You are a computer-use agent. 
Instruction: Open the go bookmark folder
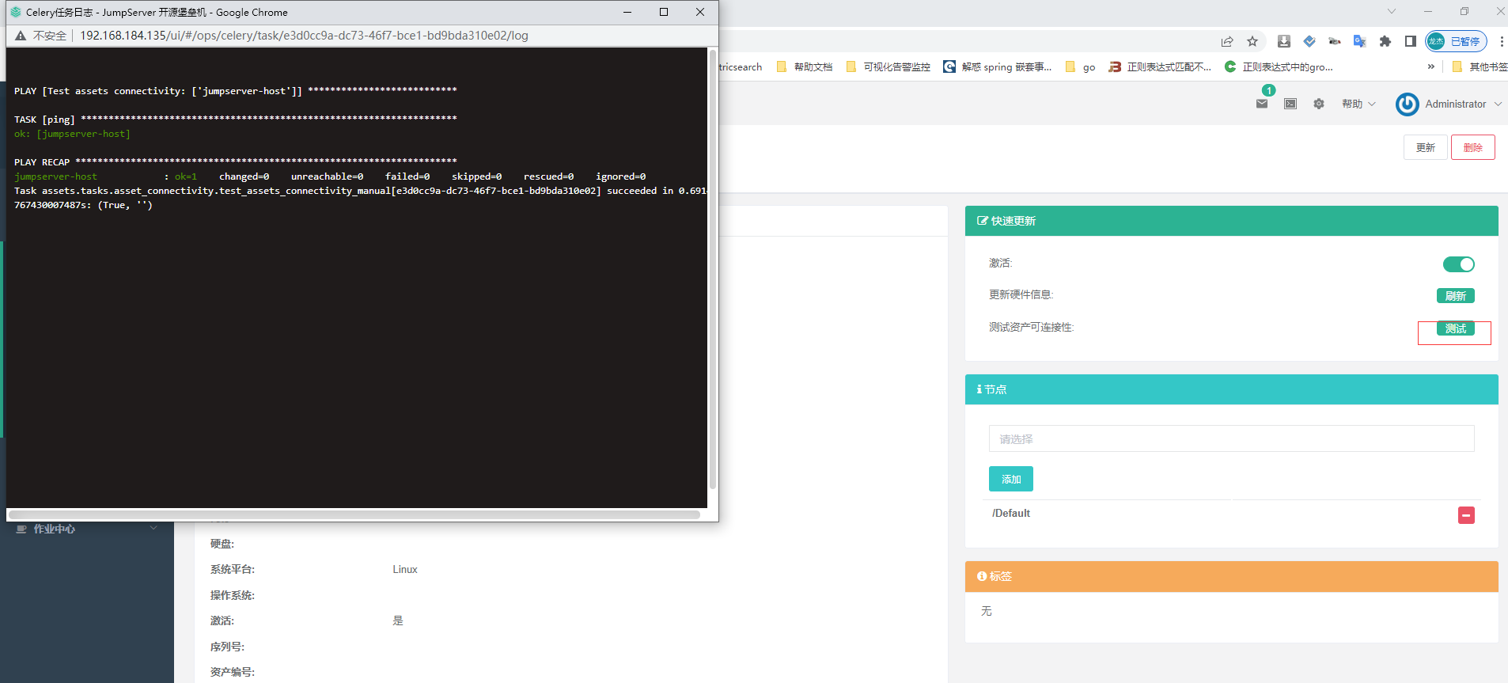(1080, 66)
